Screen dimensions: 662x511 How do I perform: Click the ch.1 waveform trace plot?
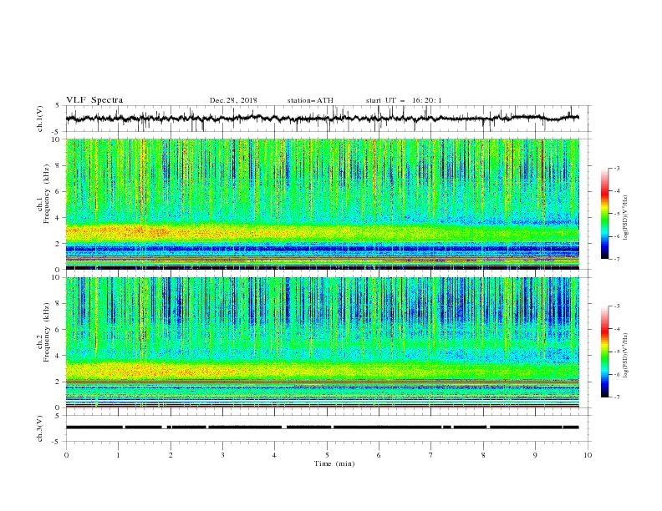pos(323,119)
